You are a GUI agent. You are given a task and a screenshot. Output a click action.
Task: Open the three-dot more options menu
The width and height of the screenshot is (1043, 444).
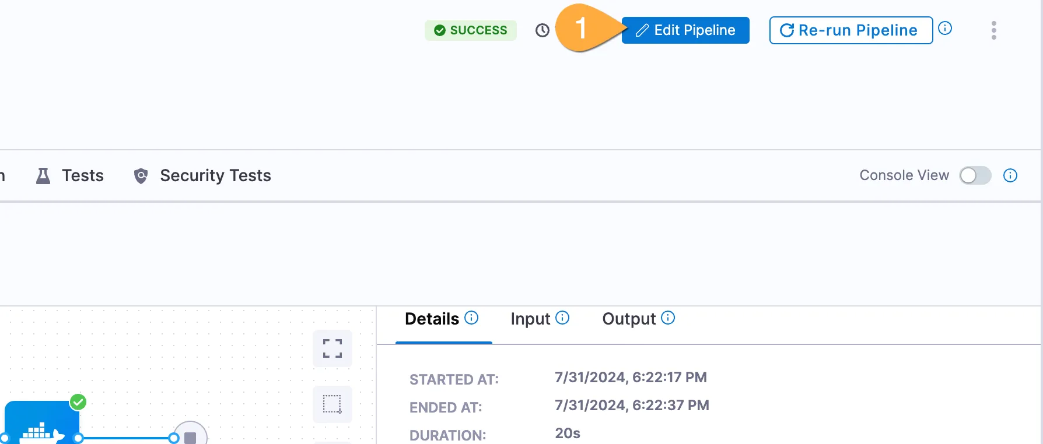993,30
